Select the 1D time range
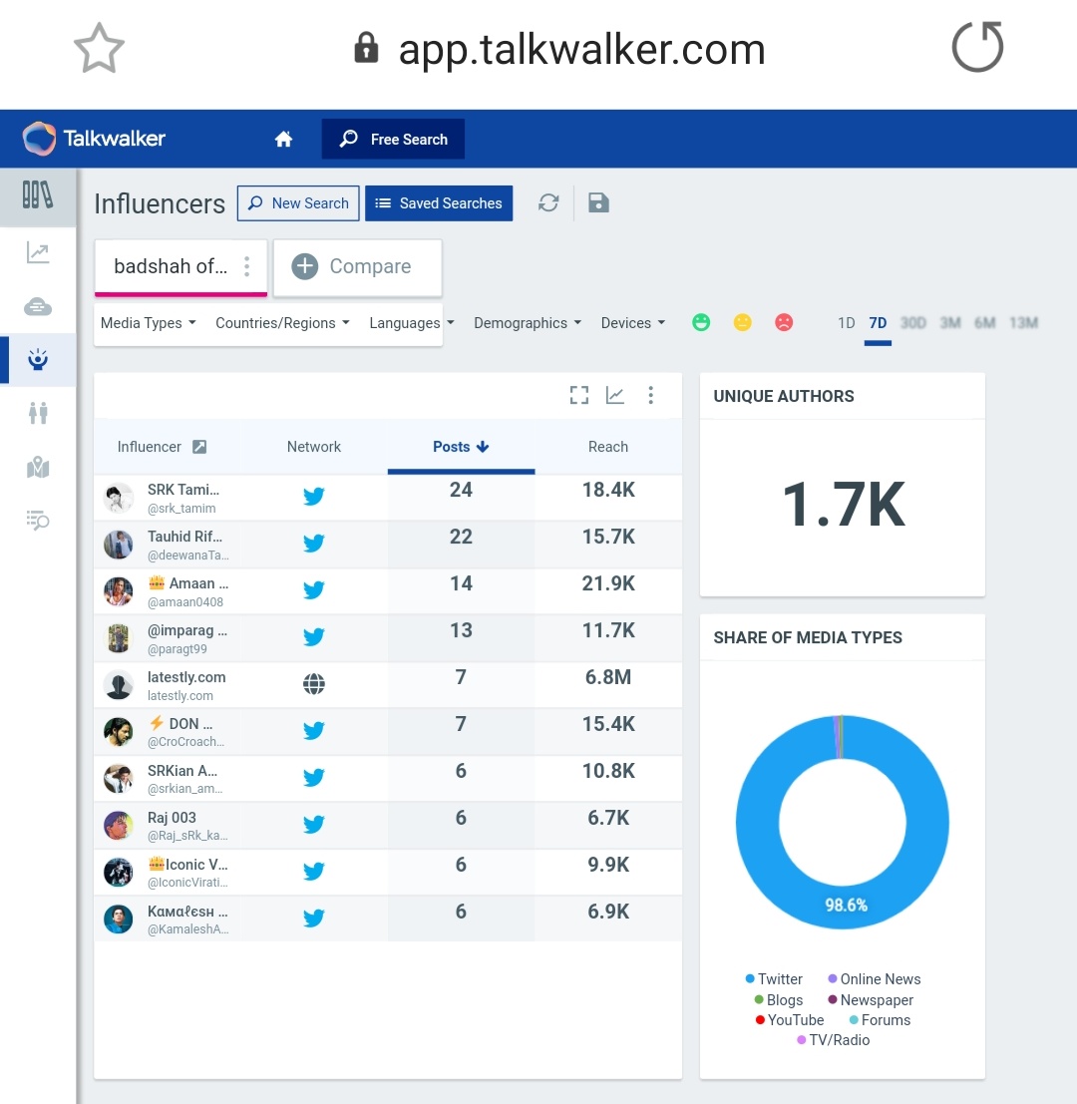 pyautogui.click(x=846, y=322)
